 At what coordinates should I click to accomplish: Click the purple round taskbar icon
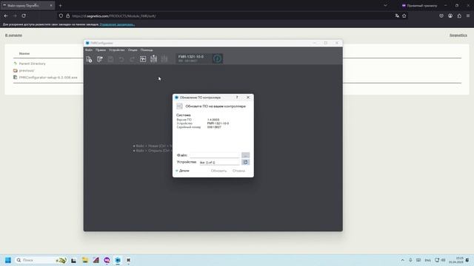coord(107,260)
